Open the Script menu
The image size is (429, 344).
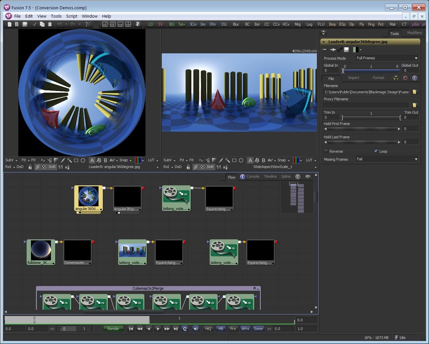[x=72, y=16]
